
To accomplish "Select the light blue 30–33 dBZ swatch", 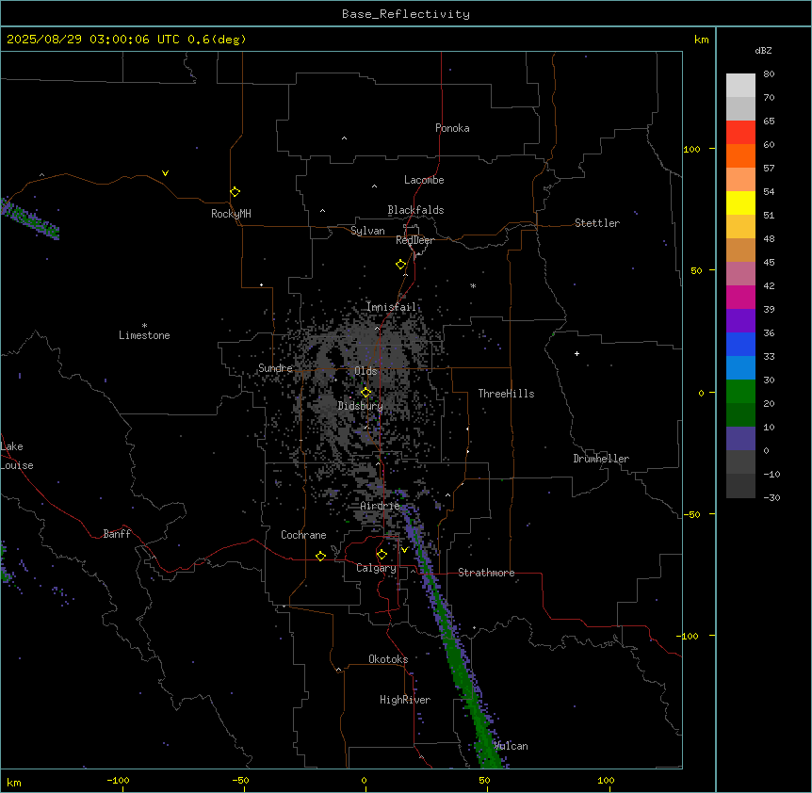I will [x=740, y=368].
